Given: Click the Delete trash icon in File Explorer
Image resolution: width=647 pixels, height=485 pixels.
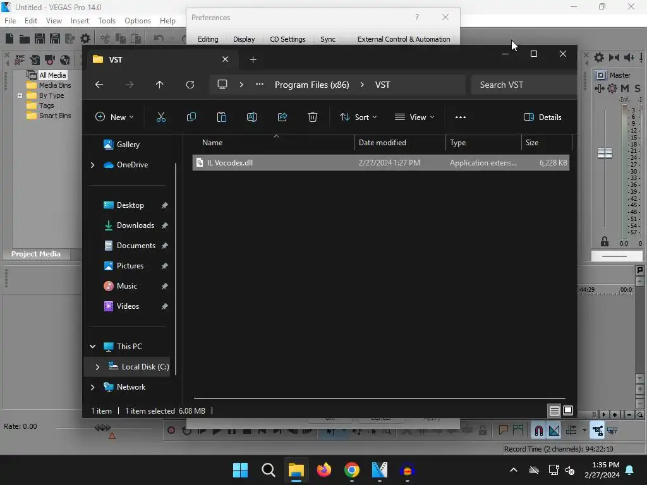Looking at the screenshot, I should tap(312, 117).
